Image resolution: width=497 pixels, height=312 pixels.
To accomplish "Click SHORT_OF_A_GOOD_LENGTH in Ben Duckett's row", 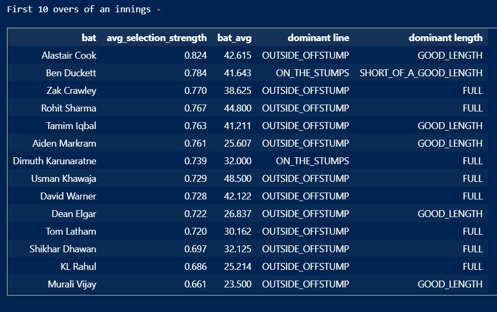I will click(421, 73).
